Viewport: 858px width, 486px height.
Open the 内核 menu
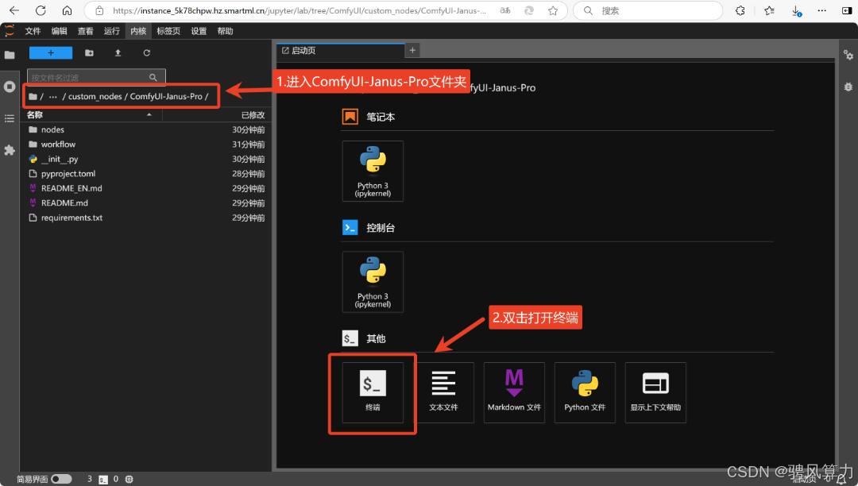pyautogui.click(x=138, y=31)
